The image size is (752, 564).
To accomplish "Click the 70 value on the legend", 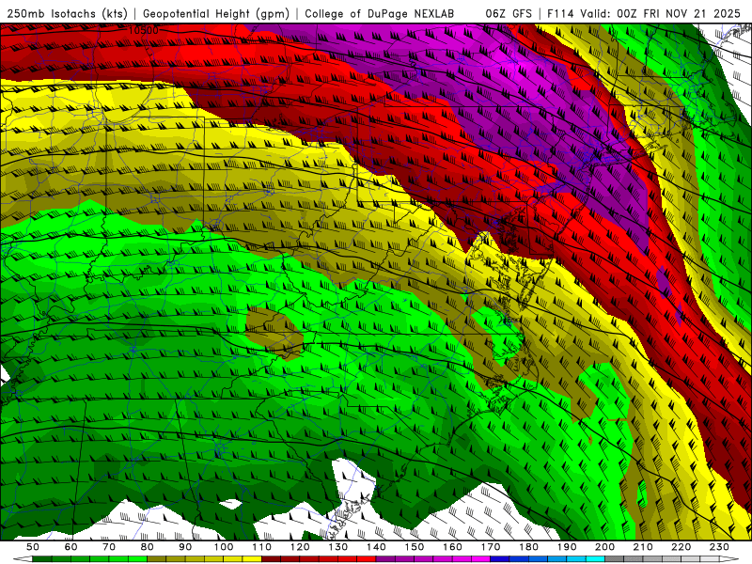I will [109, 547].
